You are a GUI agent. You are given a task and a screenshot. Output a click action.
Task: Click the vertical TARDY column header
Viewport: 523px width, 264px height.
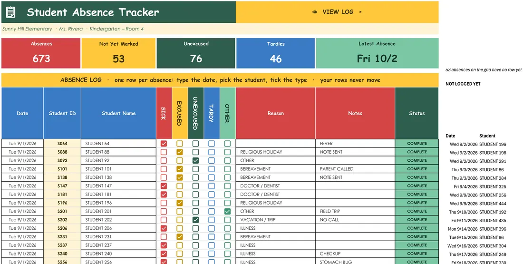(x=212, y=113)
